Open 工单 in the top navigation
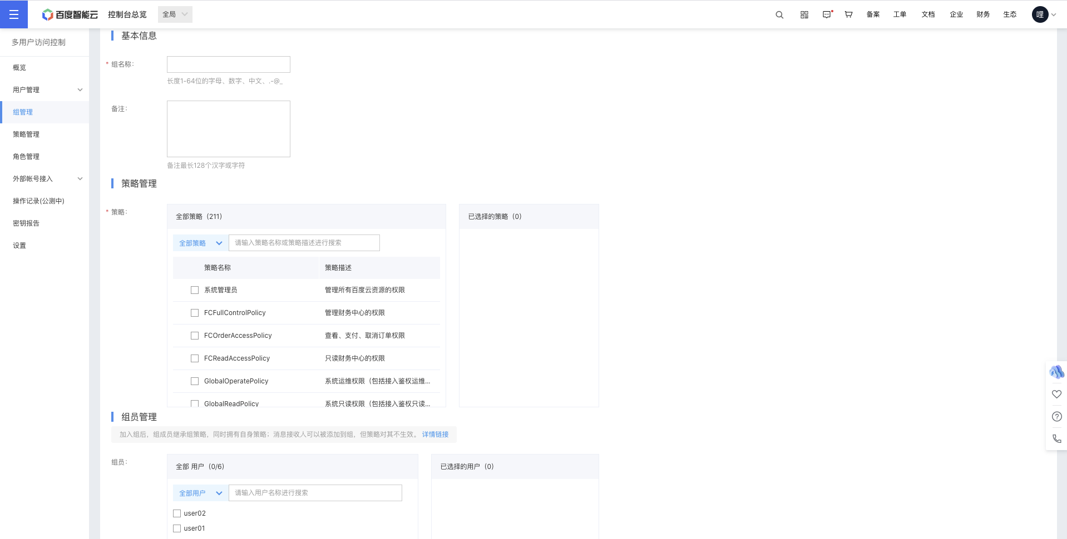 point(900,15)
